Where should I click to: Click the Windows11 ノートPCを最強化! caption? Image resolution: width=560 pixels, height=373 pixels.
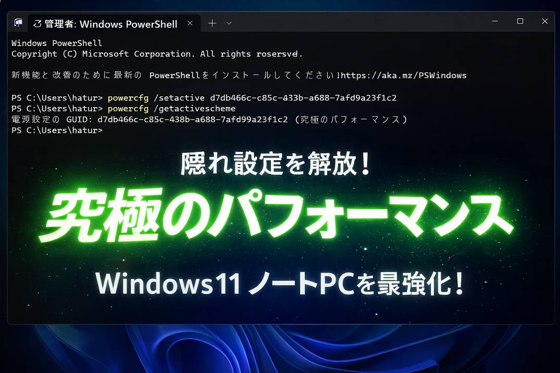coord(279,284)
